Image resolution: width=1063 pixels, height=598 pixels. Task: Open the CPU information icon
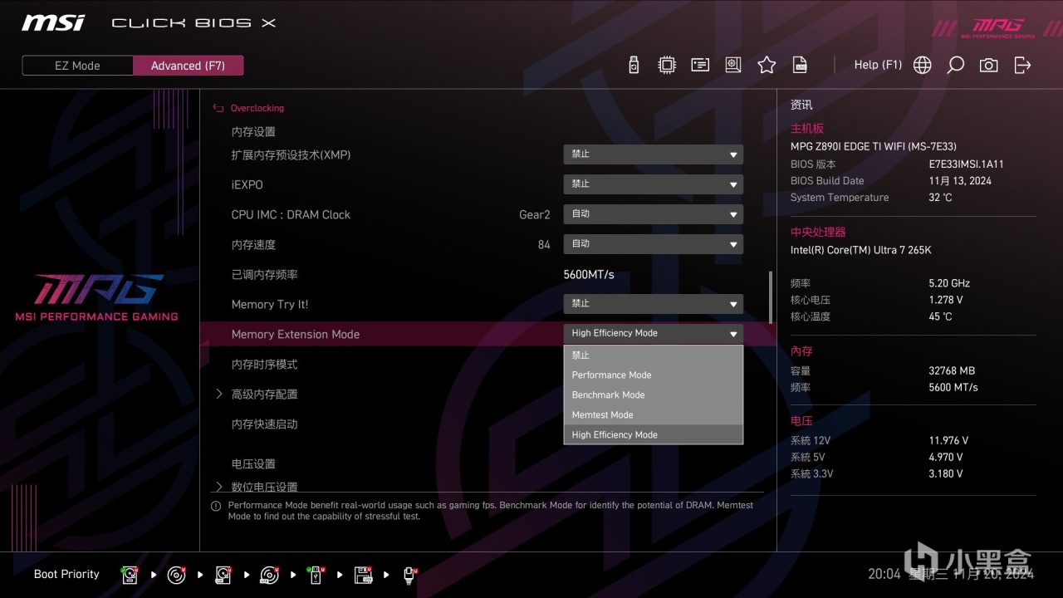coord(667,65)
